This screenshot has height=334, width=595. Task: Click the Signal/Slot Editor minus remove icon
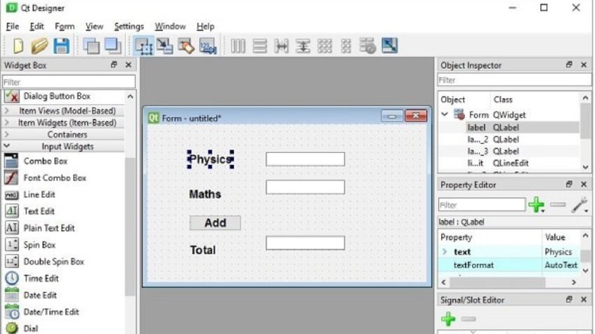click(469, 319)
